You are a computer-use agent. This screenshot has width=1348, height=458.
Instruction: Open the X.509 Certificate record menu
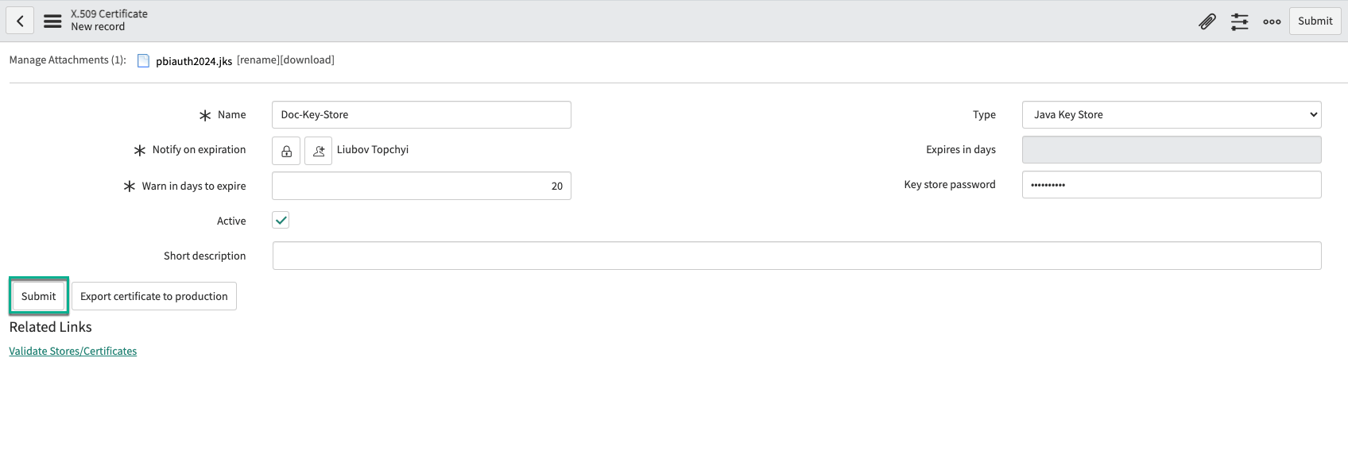pyautogui.click(x=52, y=21)
